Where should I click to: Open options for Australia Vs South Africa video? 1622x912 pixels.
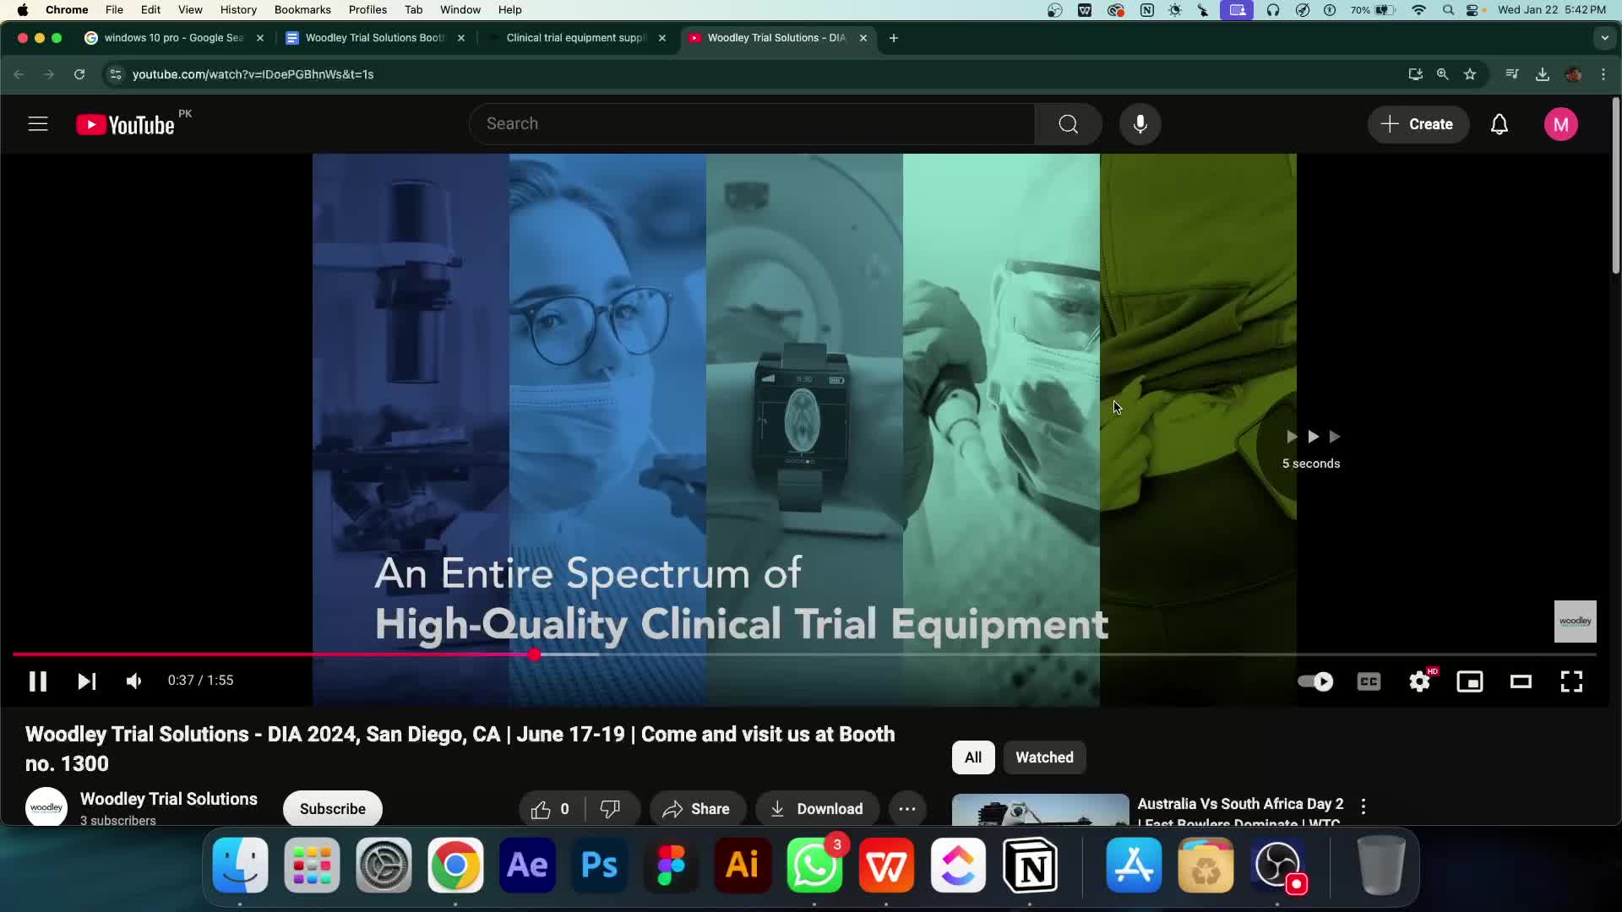(1363, 806)
